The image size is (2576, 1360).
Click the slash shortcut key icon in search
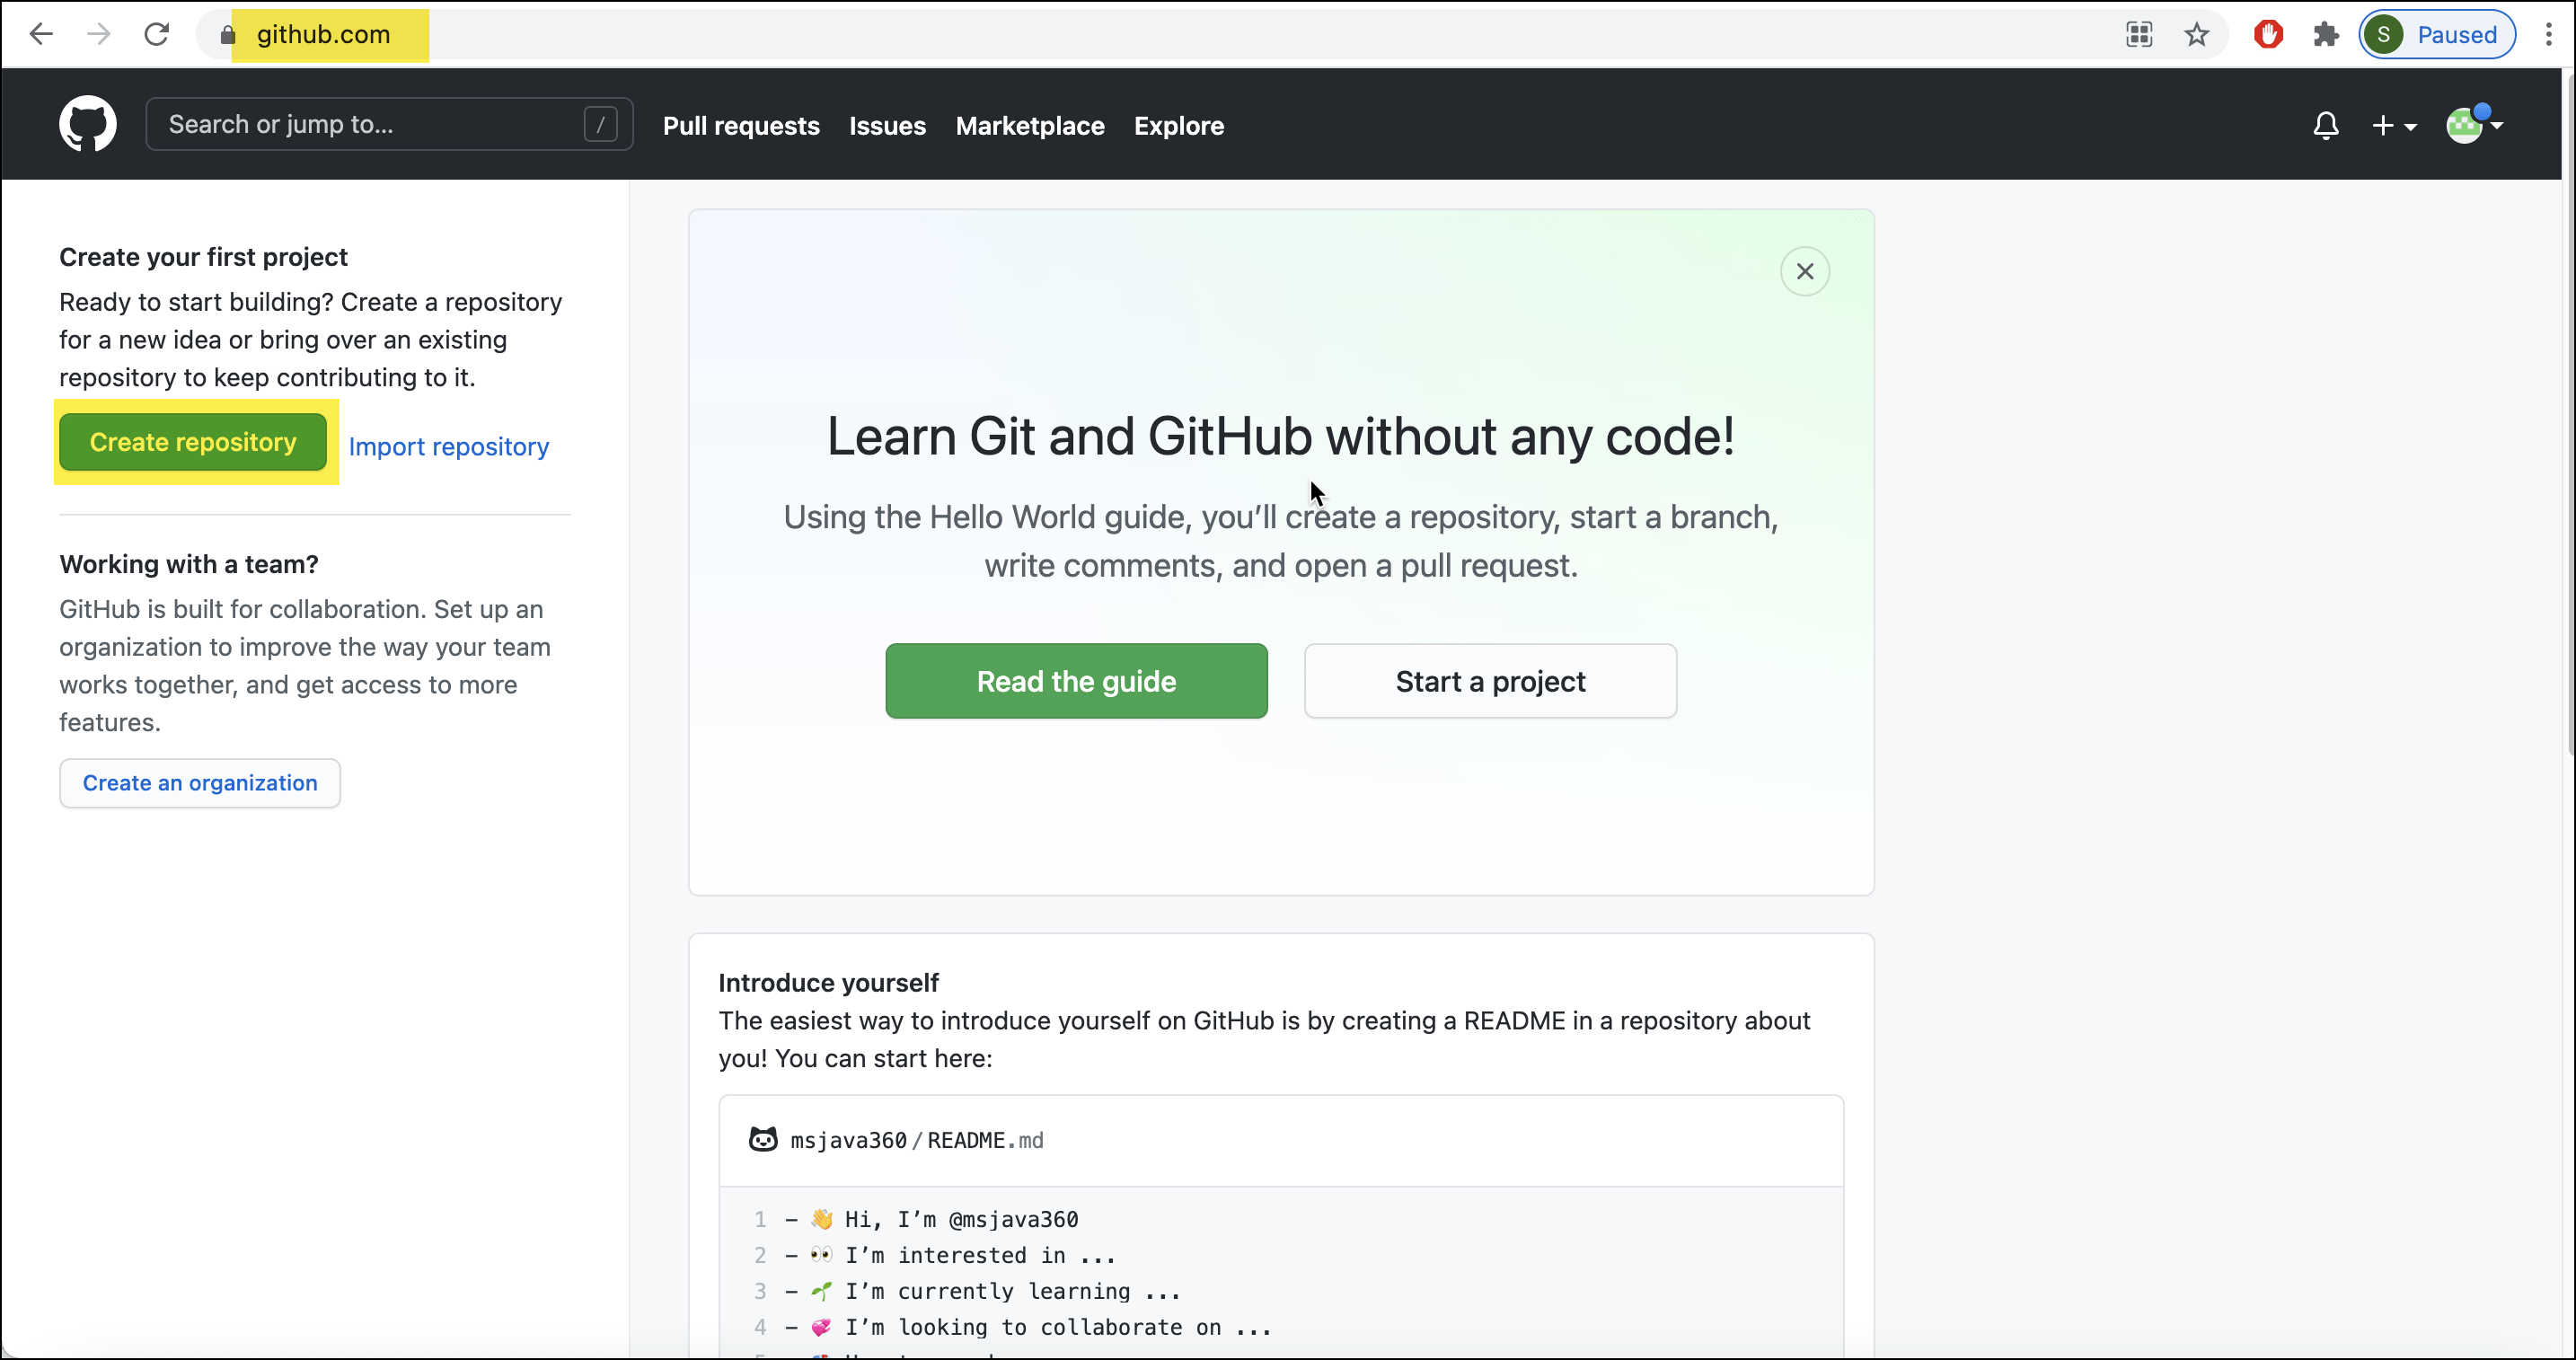600,125
